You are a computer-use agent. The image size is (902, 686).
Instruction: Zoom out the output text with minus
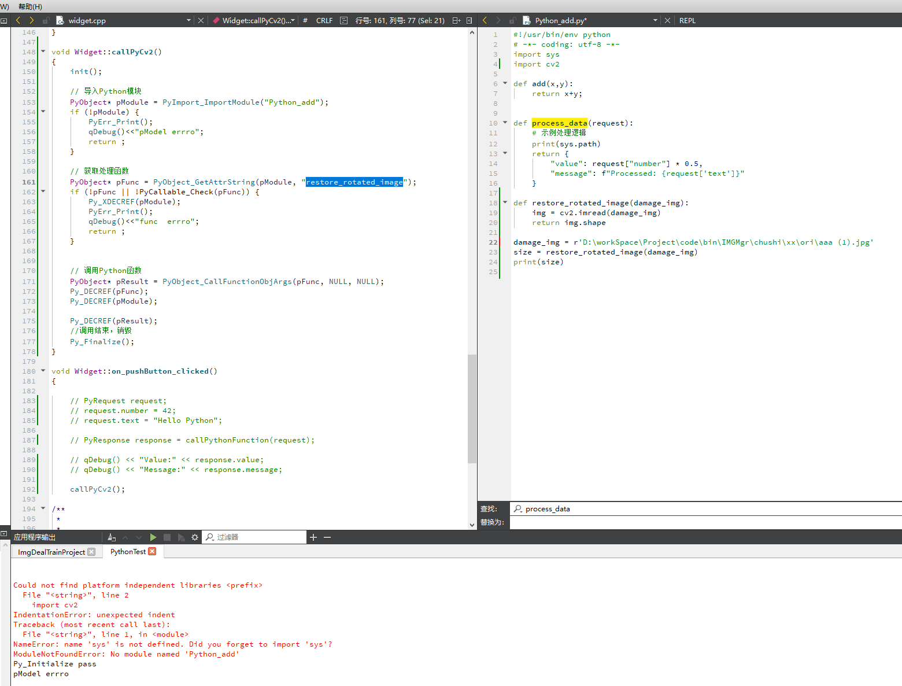[327, 537]
